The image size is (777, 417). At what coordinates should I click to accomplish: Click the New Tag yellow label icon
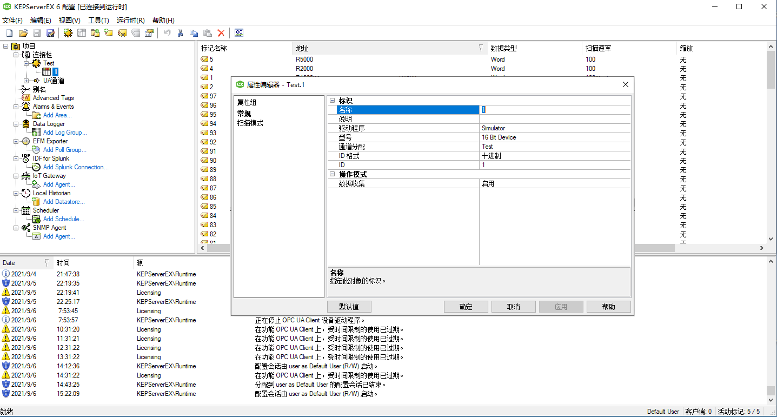(109, 33)
